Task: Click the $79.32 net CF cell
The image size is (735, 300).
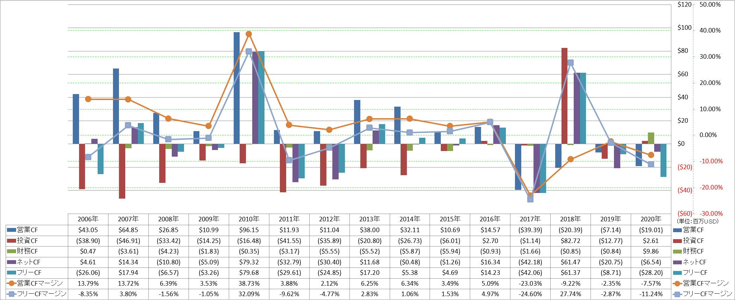Action: tap(249, 262)
